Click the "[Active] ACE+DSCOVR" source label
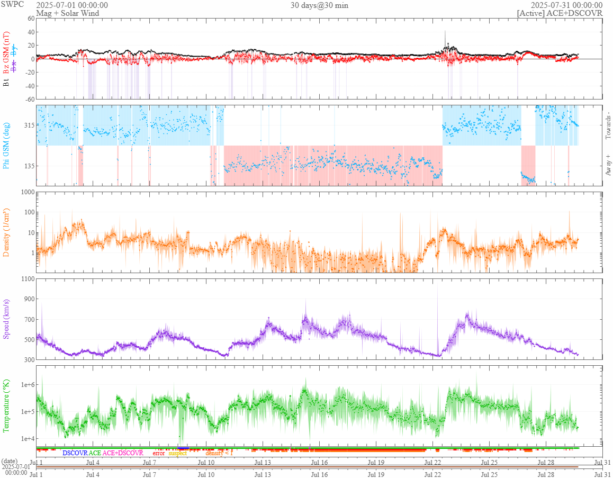Screen dimensions: 613x478 [560, 13]
